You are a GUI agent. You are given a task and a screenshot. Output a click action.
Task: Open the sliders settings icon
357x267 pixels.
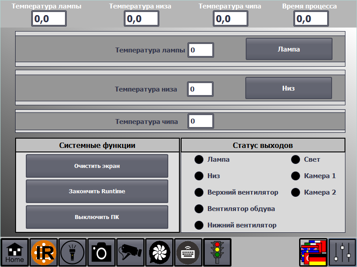342,252
